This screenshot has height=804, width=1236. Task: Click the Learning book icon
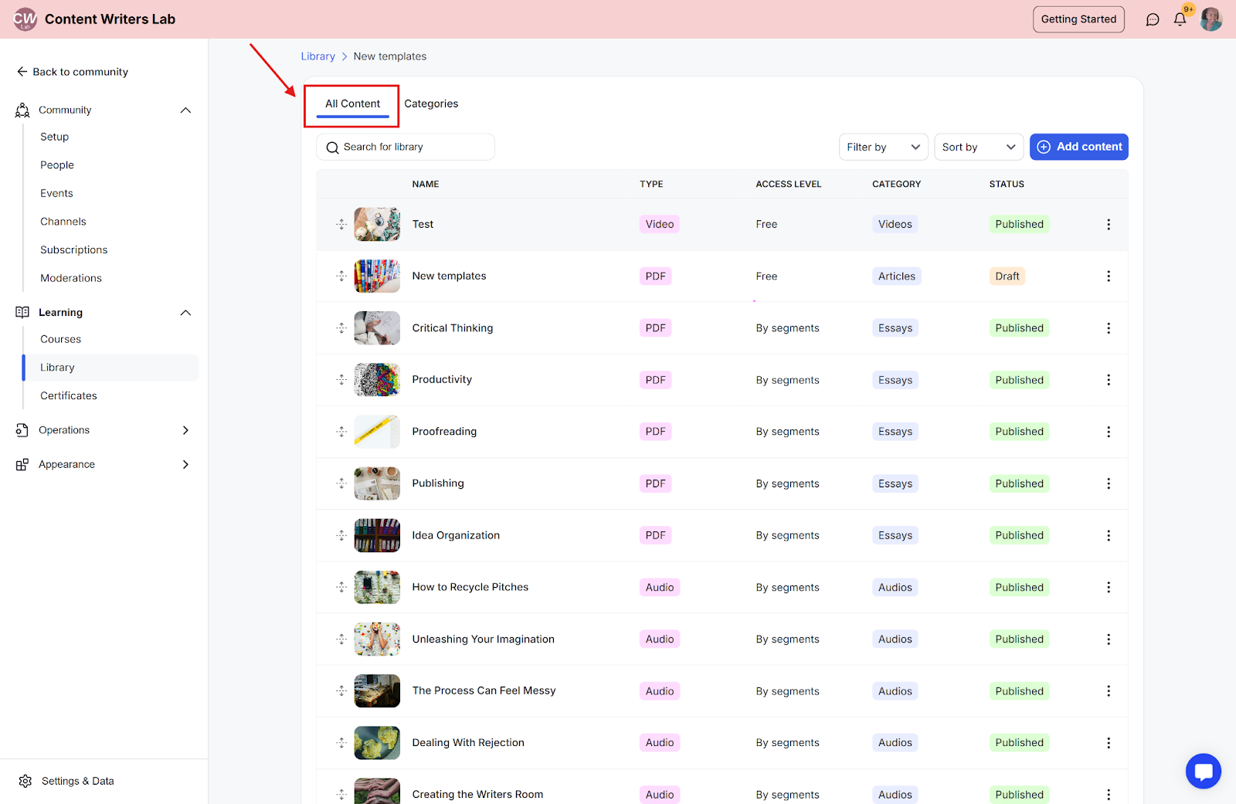22,313
